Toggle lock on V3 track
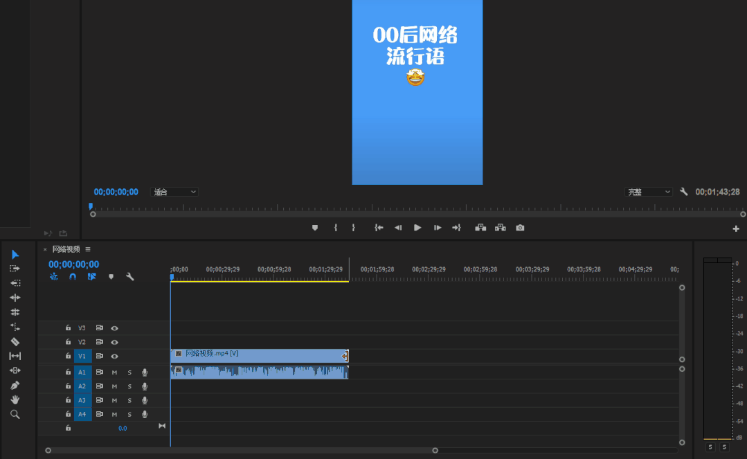The width and height of the screenshot is (747, 459). tap(68, 328)
